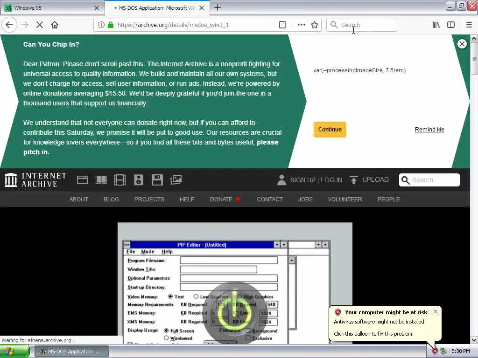Open the VOLUNTEER menu item
The image size is (478, 358).
345,199
